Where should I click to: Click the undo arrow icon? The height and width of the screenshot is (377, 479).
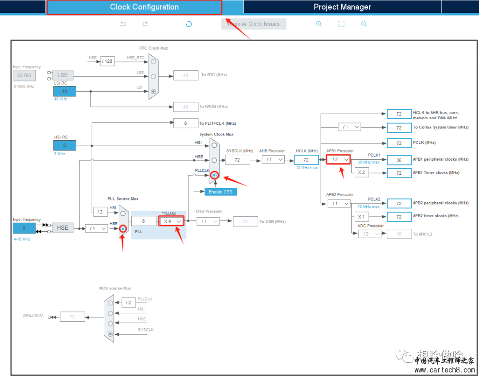(123, 24)
